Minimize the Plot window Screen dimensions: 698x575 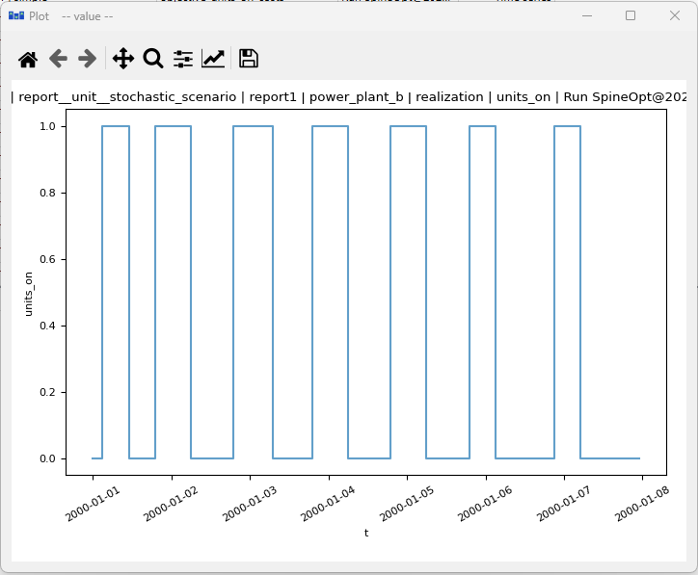coord(588,16)
